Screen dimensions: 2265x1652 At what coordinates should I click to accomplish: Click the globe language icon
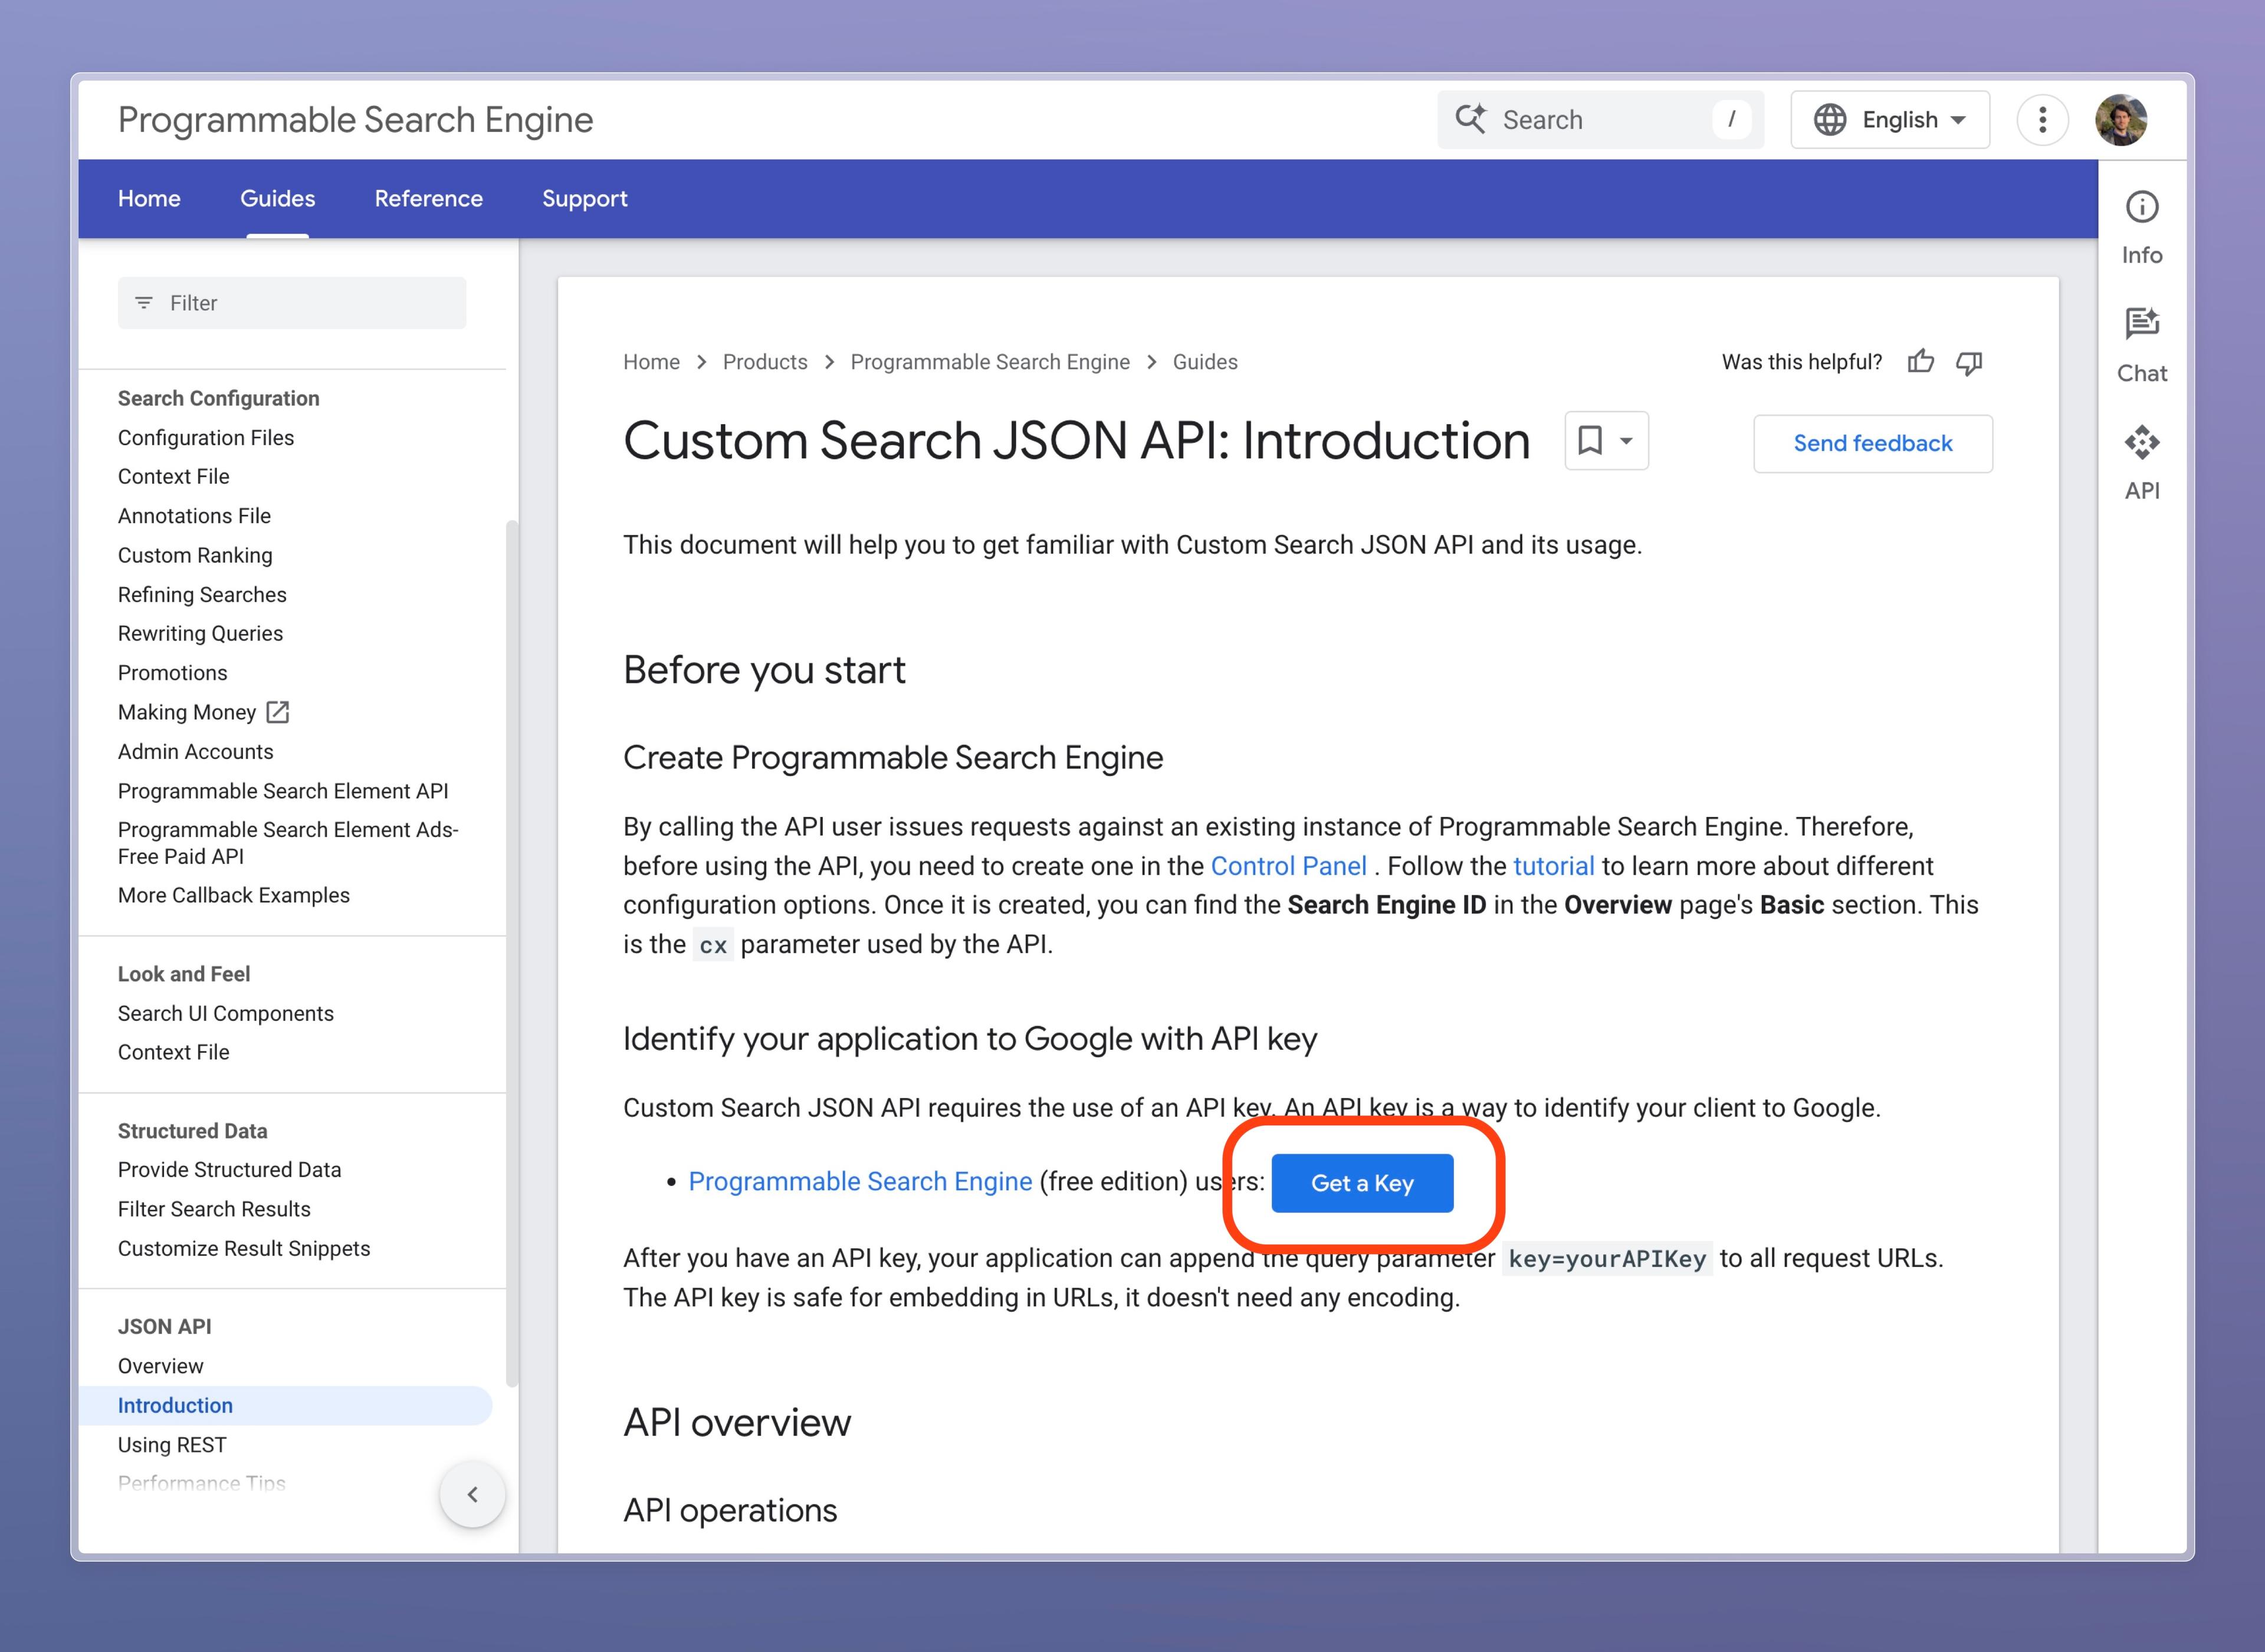click(x=1830, y=120)
